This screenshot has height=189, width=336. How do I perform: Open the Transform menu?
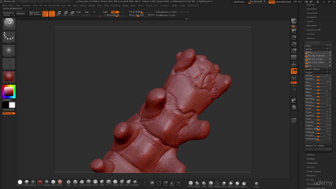pyautogui.click(x=164, y=6)
